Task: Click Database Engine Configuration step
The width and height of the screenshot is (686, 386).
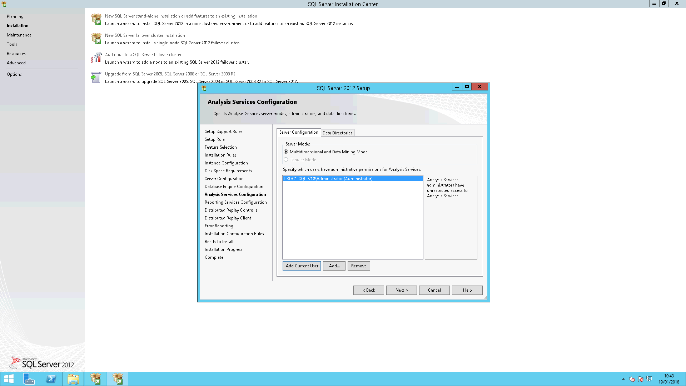Action: 234,187
